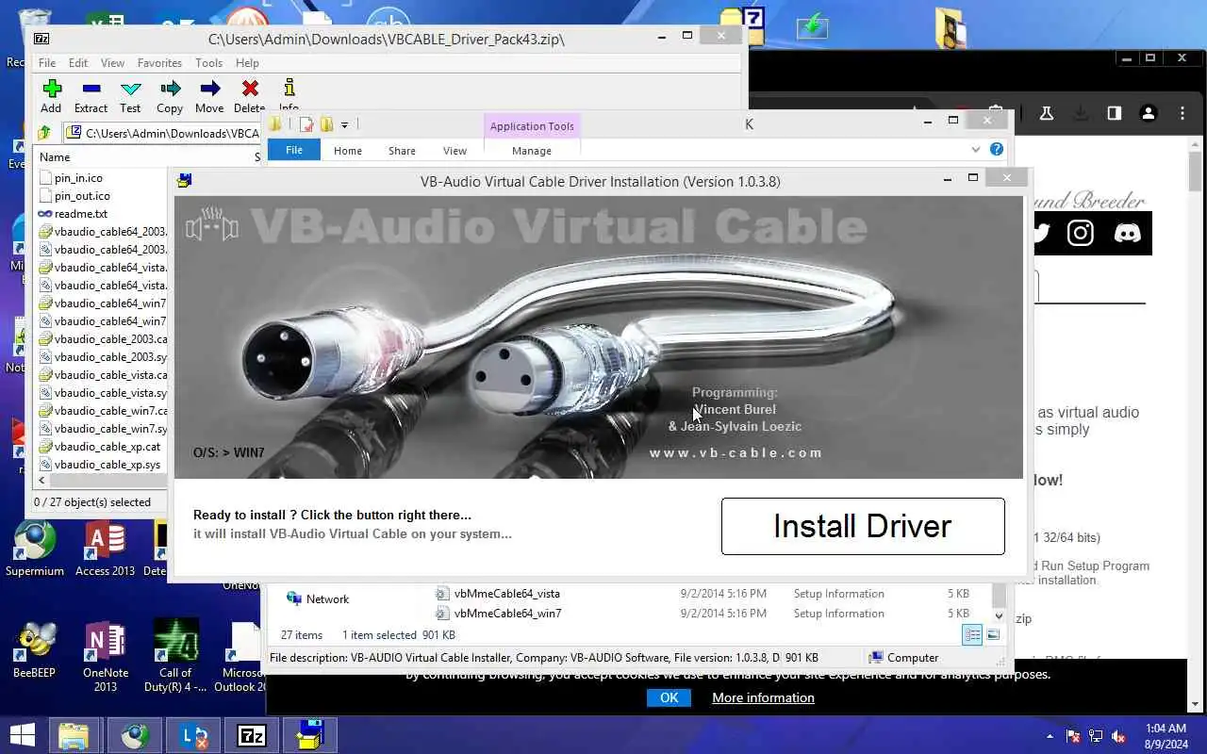Viewport: 1207px width, 754px height.
Task: Open the 7-Zip Favorites menu
Action: click(x=159, y=63)
